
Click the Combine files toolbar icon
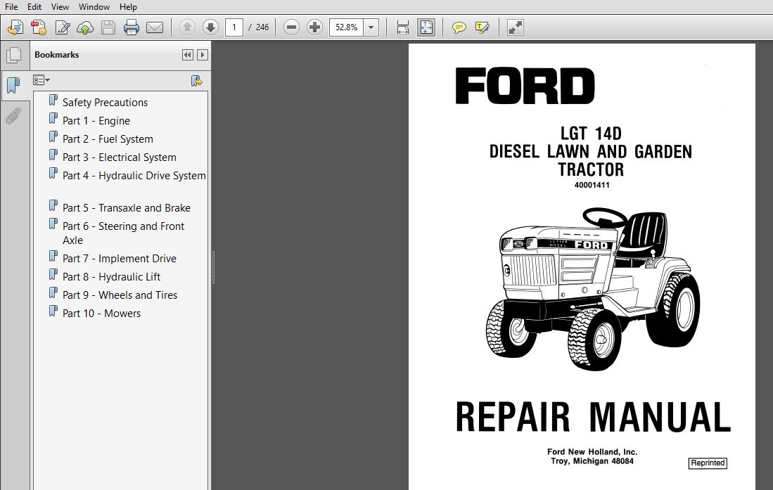click(x=39, y=27)
